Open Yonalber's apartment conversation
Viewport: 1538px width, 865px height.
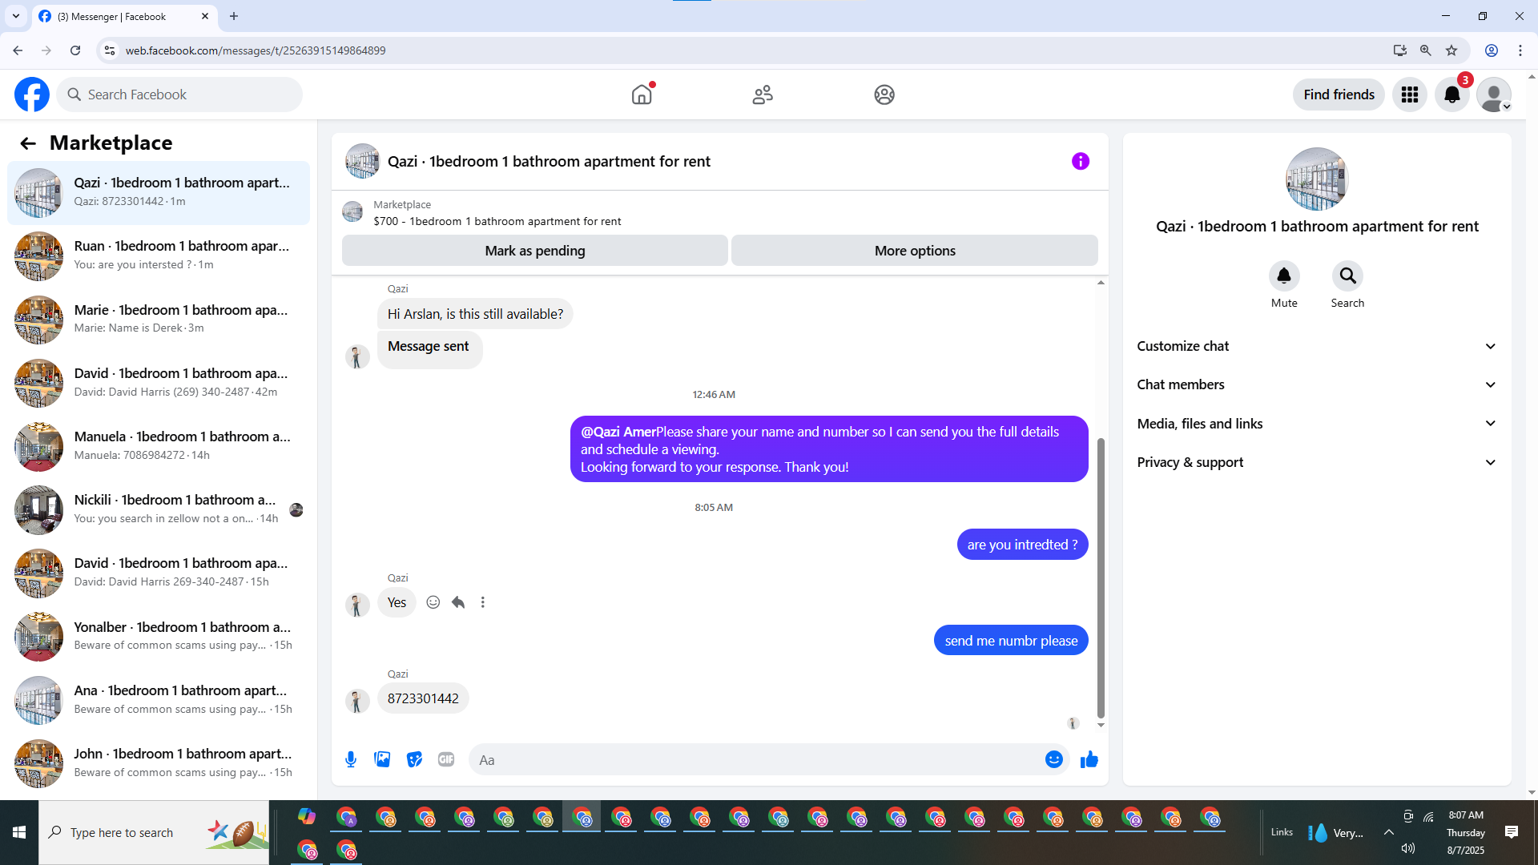click(159, 637)
